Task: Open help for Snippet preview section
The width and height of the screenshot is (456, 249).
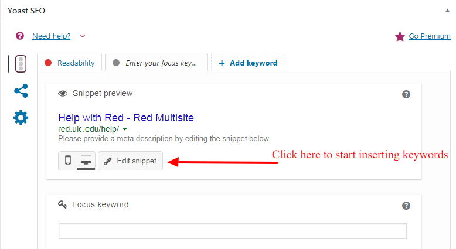Action: tap(406, 94)
